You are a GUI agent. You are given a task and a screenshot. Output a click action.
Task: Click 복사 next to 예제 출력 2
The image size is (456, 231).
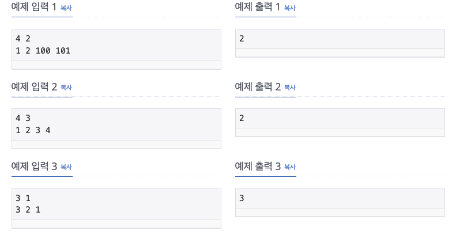[289, 87]
